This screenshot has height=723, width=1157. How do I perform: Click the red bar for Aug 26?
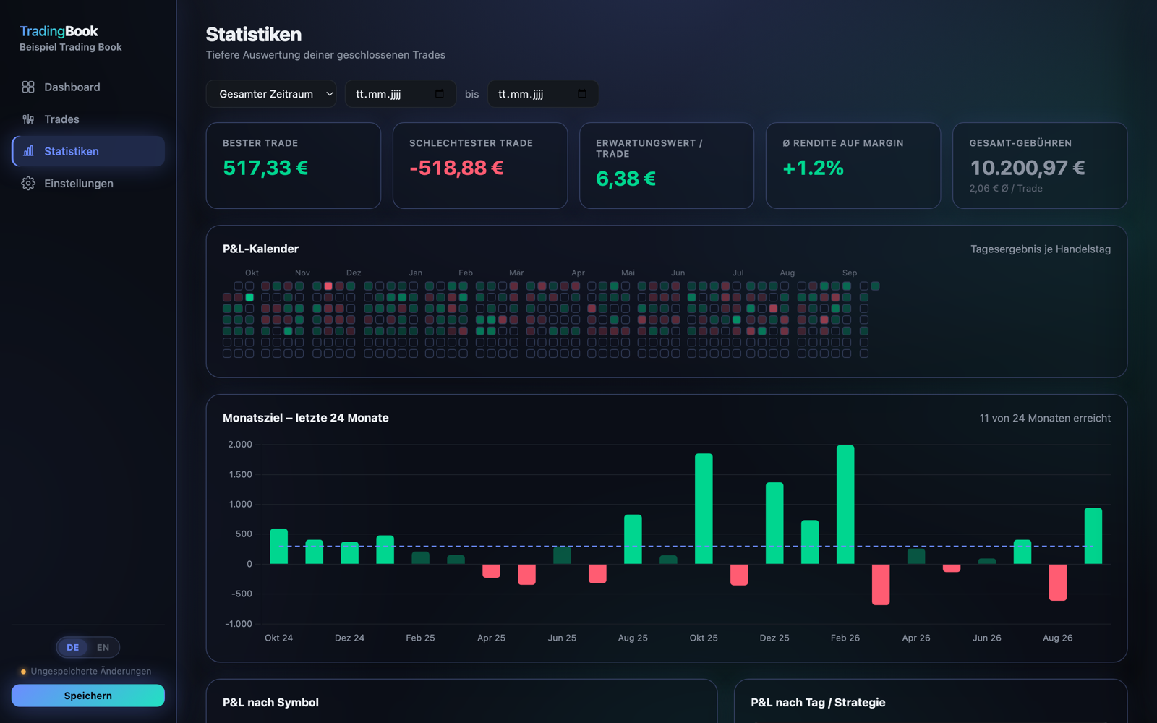point(1058,582)
